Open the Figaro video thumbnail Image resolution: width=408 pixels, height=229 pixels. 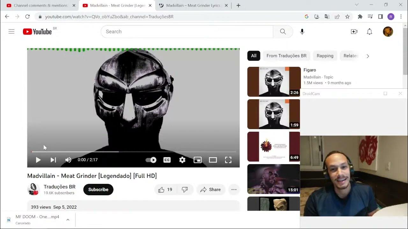[x=274, y=82]
